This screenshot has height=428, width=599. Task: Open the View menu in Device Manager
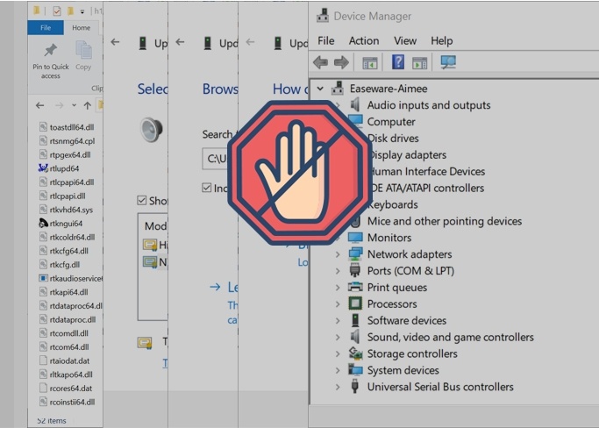click(404, 40)
